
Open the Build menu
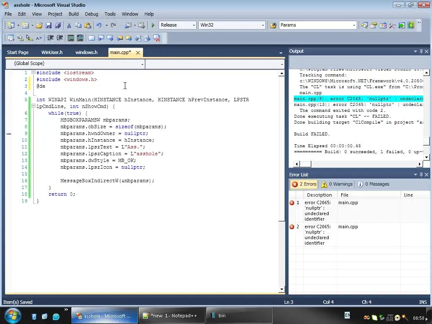pos(73,14)
